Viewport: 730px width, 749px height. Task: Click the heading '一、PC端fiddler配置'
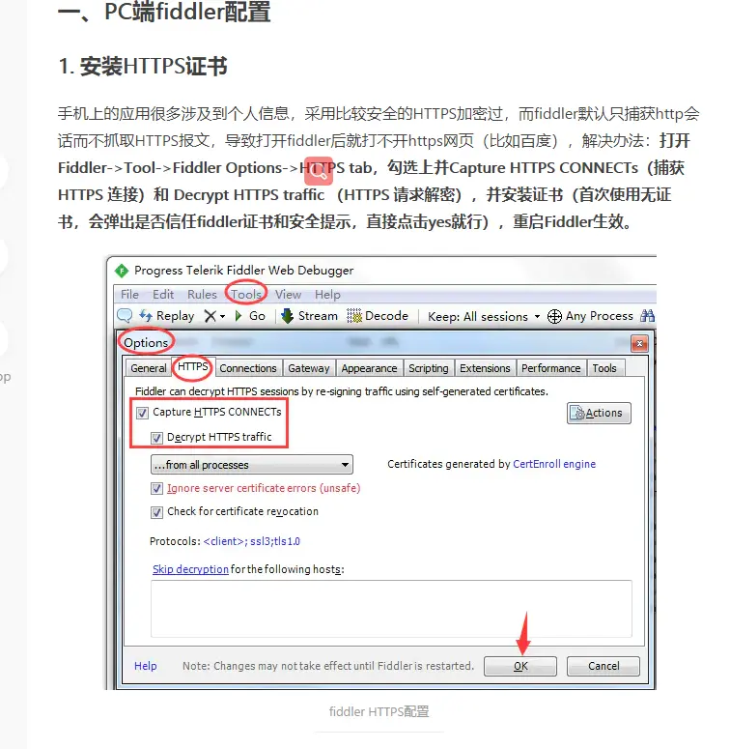point(164,11)
